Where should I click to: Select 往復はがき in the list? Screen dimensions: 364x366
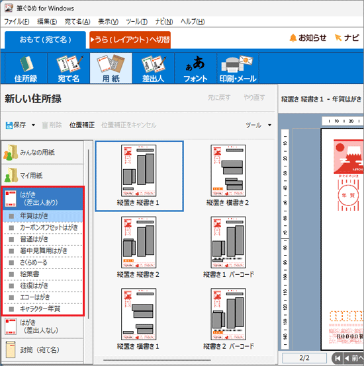point(43,285)
